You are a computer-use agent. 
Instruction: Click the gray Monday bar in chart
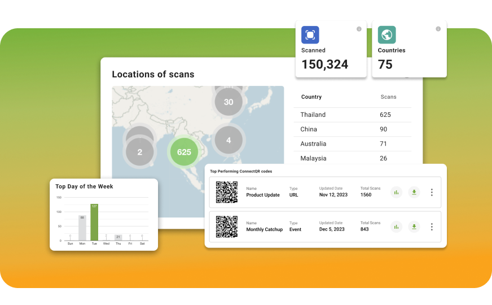[x=82, y=228]
